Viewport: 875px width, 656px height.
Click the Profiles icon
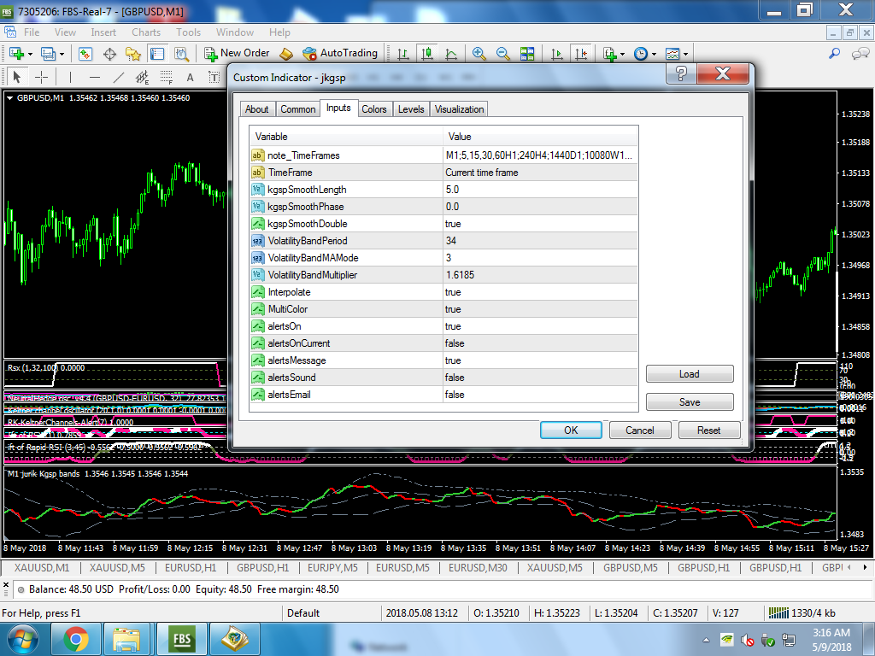(x=48, y=54)
